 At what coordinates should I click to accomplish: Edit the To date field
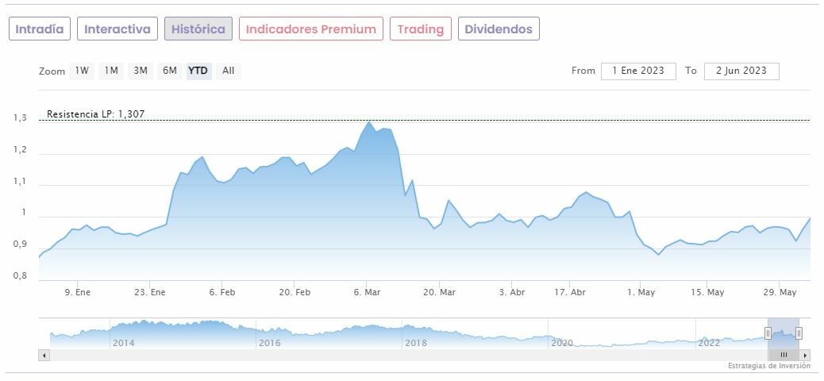[741, 71]
